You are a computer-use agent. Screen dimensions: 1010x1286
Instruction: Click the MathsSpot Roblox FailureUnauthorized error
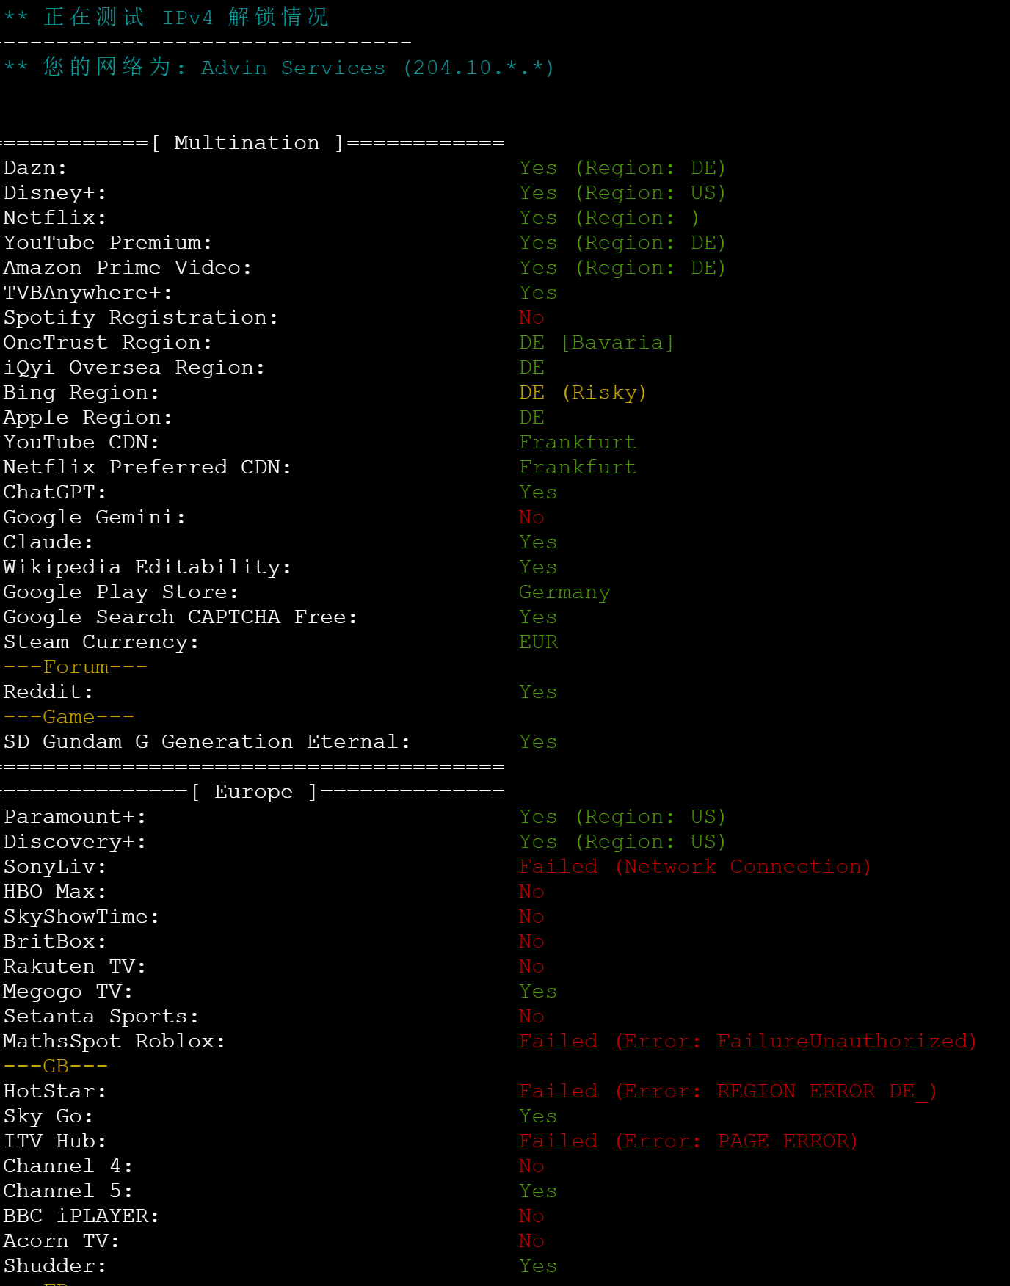coord(747,1042)
